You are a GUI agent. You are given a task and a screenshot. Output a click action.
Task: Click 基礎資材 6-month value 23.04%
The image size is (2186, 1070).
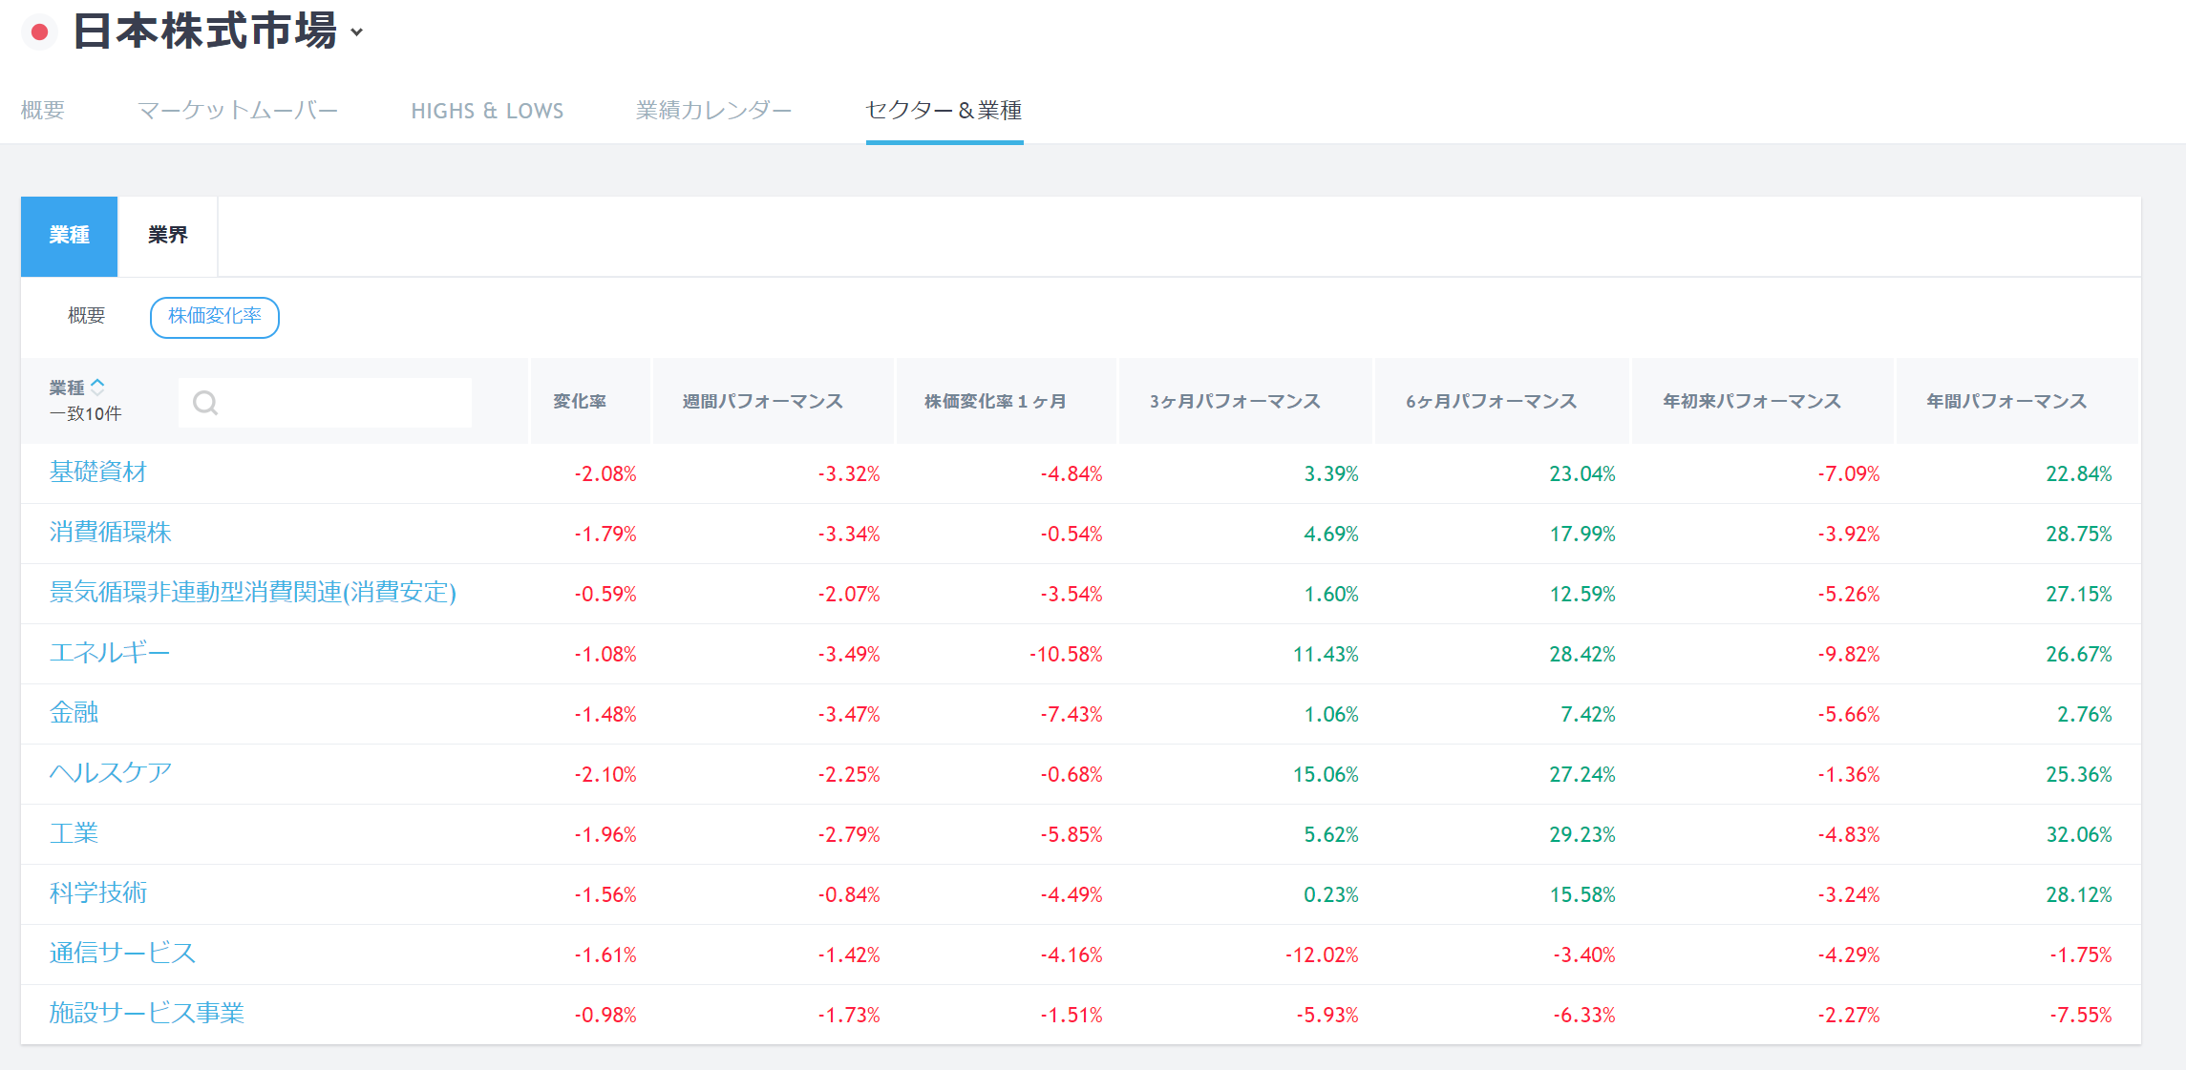[x=1582, y=474]
